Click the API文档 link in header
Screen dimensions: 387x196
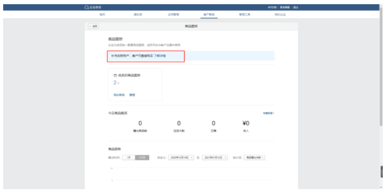272,7
